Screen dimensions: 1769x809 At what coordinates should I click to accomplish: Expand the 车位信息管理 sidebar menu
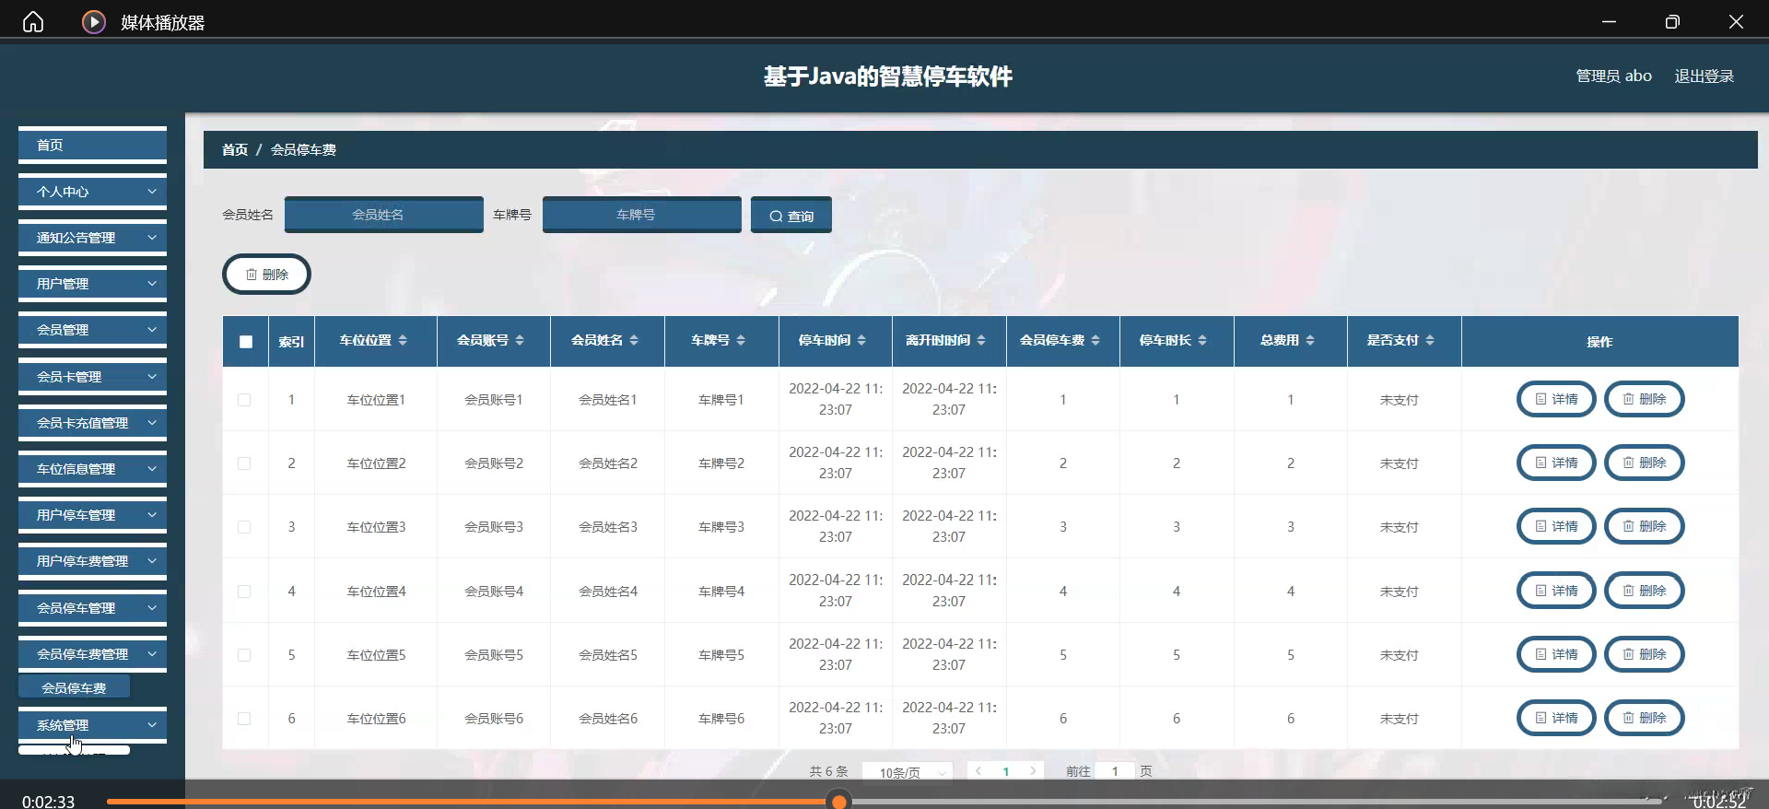click(x=92, y=469)
